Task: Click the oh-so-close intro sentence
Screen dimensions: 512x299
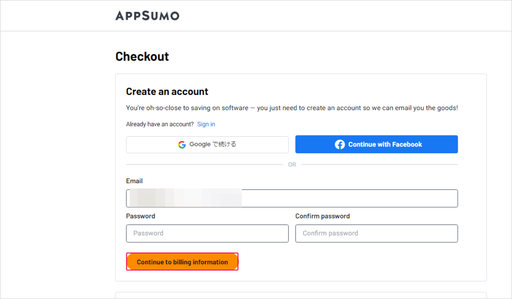Action: [x=291, y=108]
